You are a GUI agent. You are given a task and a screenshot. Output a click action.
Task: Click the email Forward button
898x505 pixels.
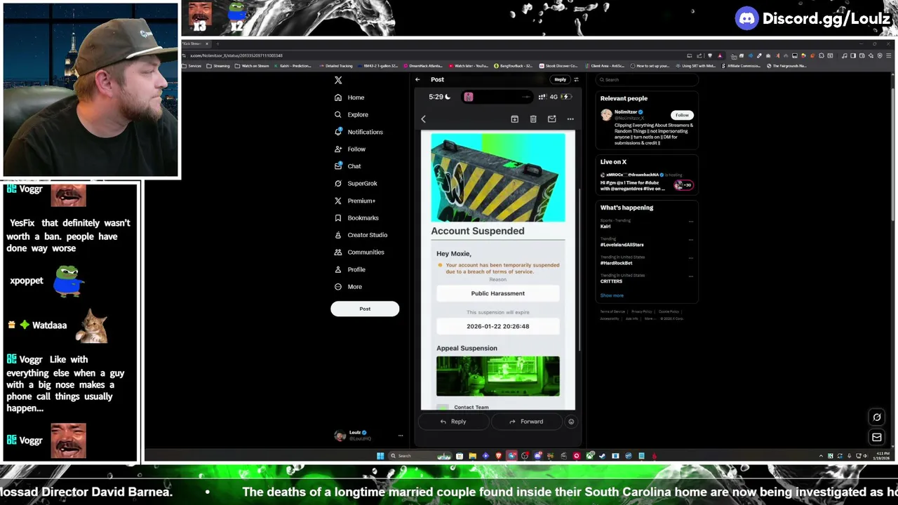coord(526,422)
